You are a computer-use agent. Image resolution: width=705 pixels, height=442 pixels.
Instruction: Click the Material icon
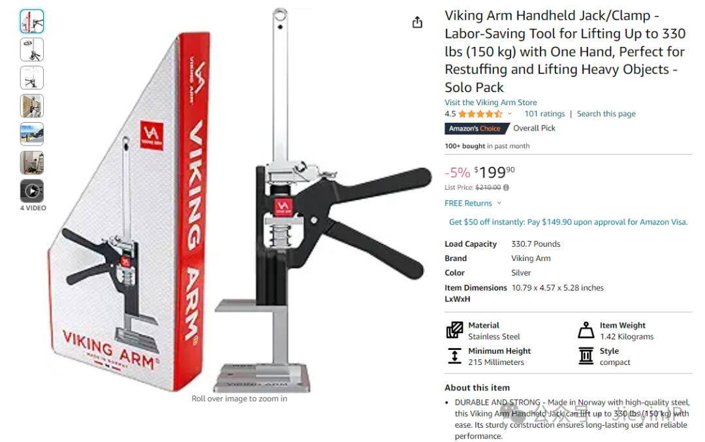click(454, 330)
